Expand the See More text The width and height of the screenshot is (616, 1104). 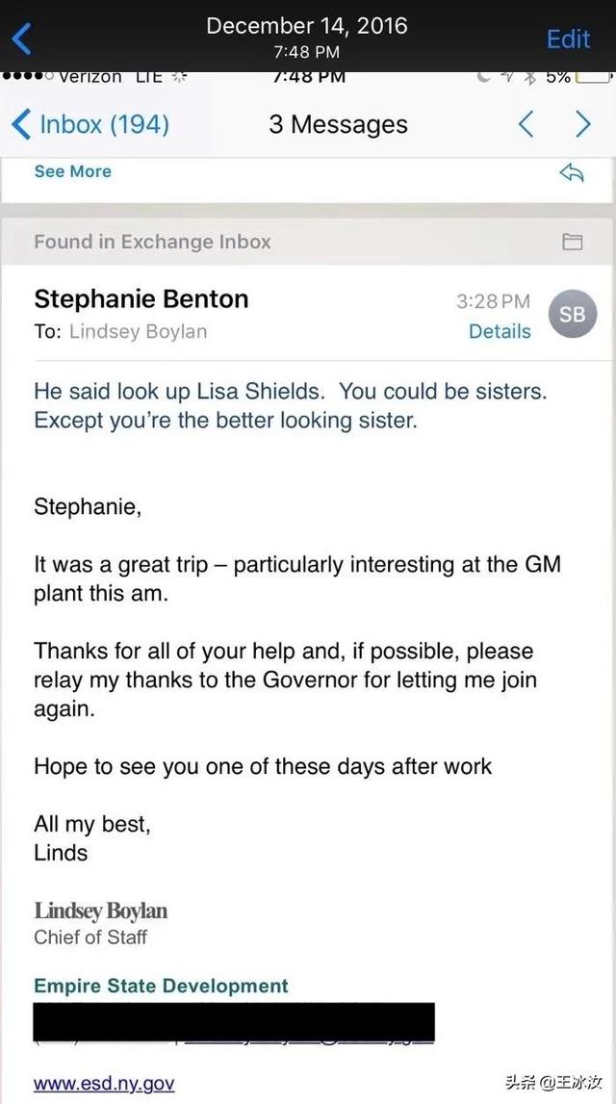72,171
